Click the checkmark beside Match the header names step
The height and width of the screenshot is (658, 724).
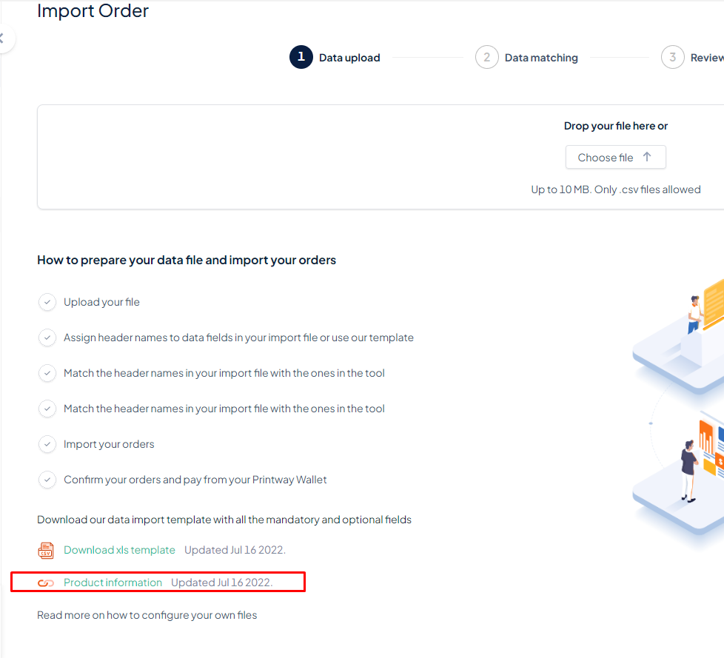point(47,373)
